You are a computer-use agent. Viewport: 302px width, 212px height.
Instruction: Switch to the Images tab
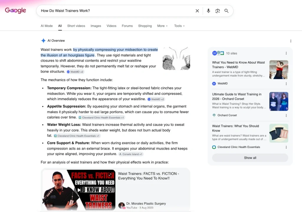[96, 26]
